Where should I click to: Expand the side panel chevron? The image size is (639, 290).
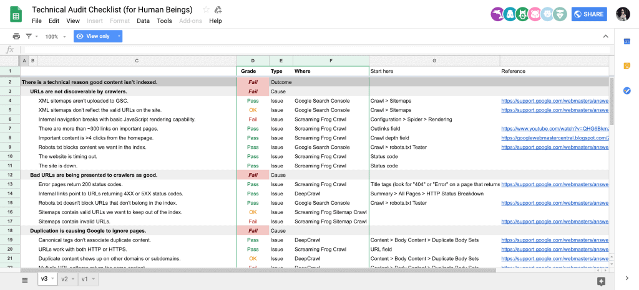pyautogui.click(x=627, y=278)
